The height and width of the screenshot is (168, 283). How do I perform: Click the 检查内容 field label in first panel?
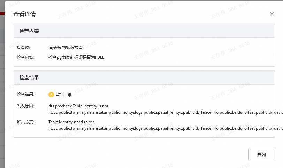tap(25, 57)
